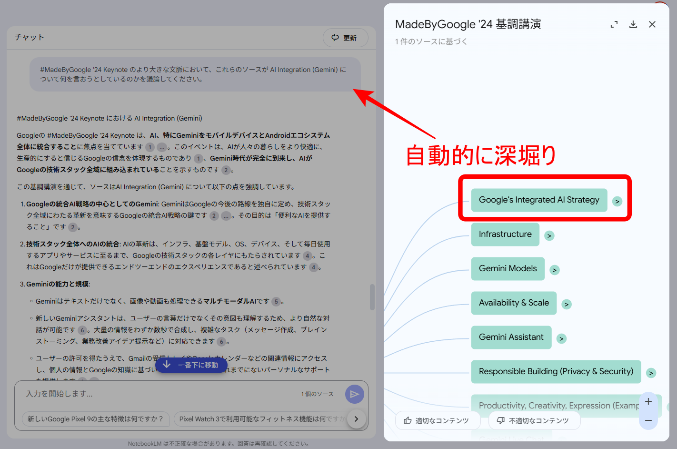Screen dimensions: 677x449
Task: Click the 更新 refresh button
Action: pos(346,38)
